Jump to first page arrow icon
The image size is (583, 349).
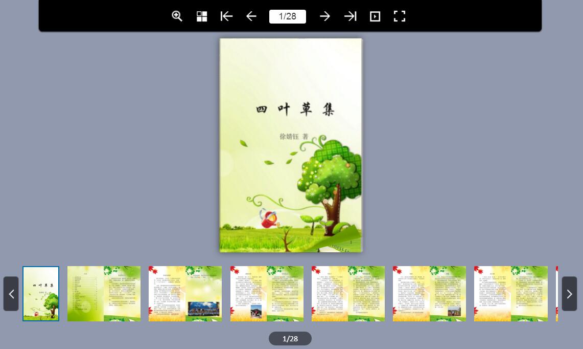(x=226, y=16)
